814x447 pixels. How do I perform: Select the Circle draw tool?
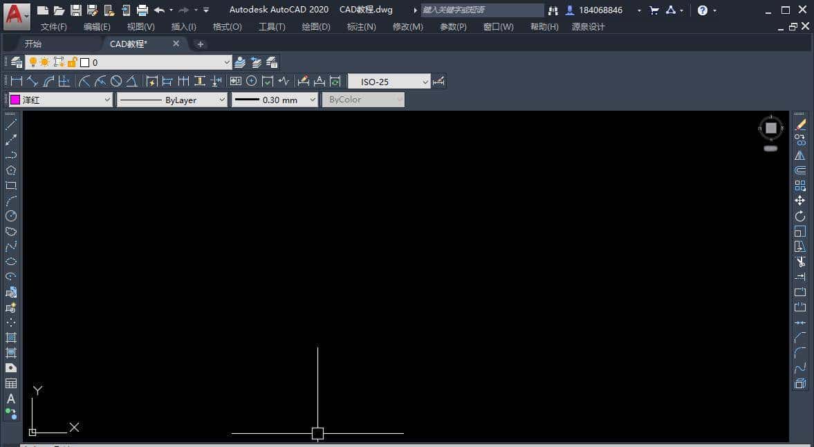point(11,216)
